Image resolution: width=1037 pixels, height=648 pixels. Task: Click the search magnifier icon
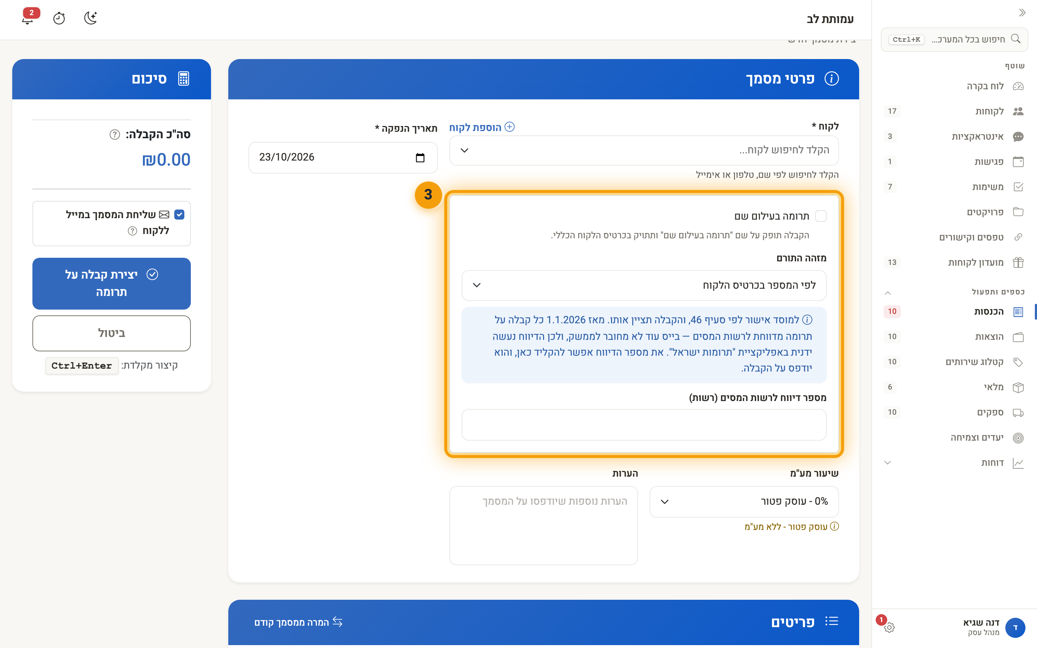1015,39
